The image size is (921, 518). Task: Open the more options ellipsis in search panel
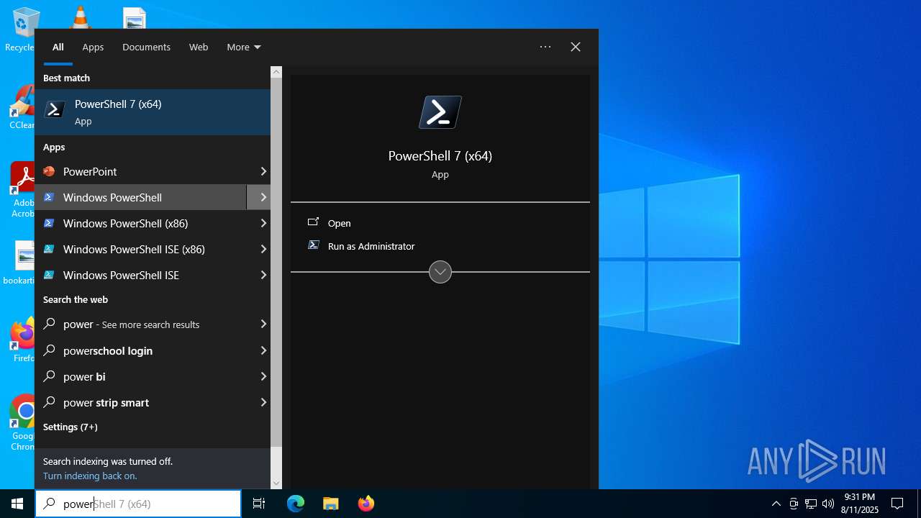(545, 47)
